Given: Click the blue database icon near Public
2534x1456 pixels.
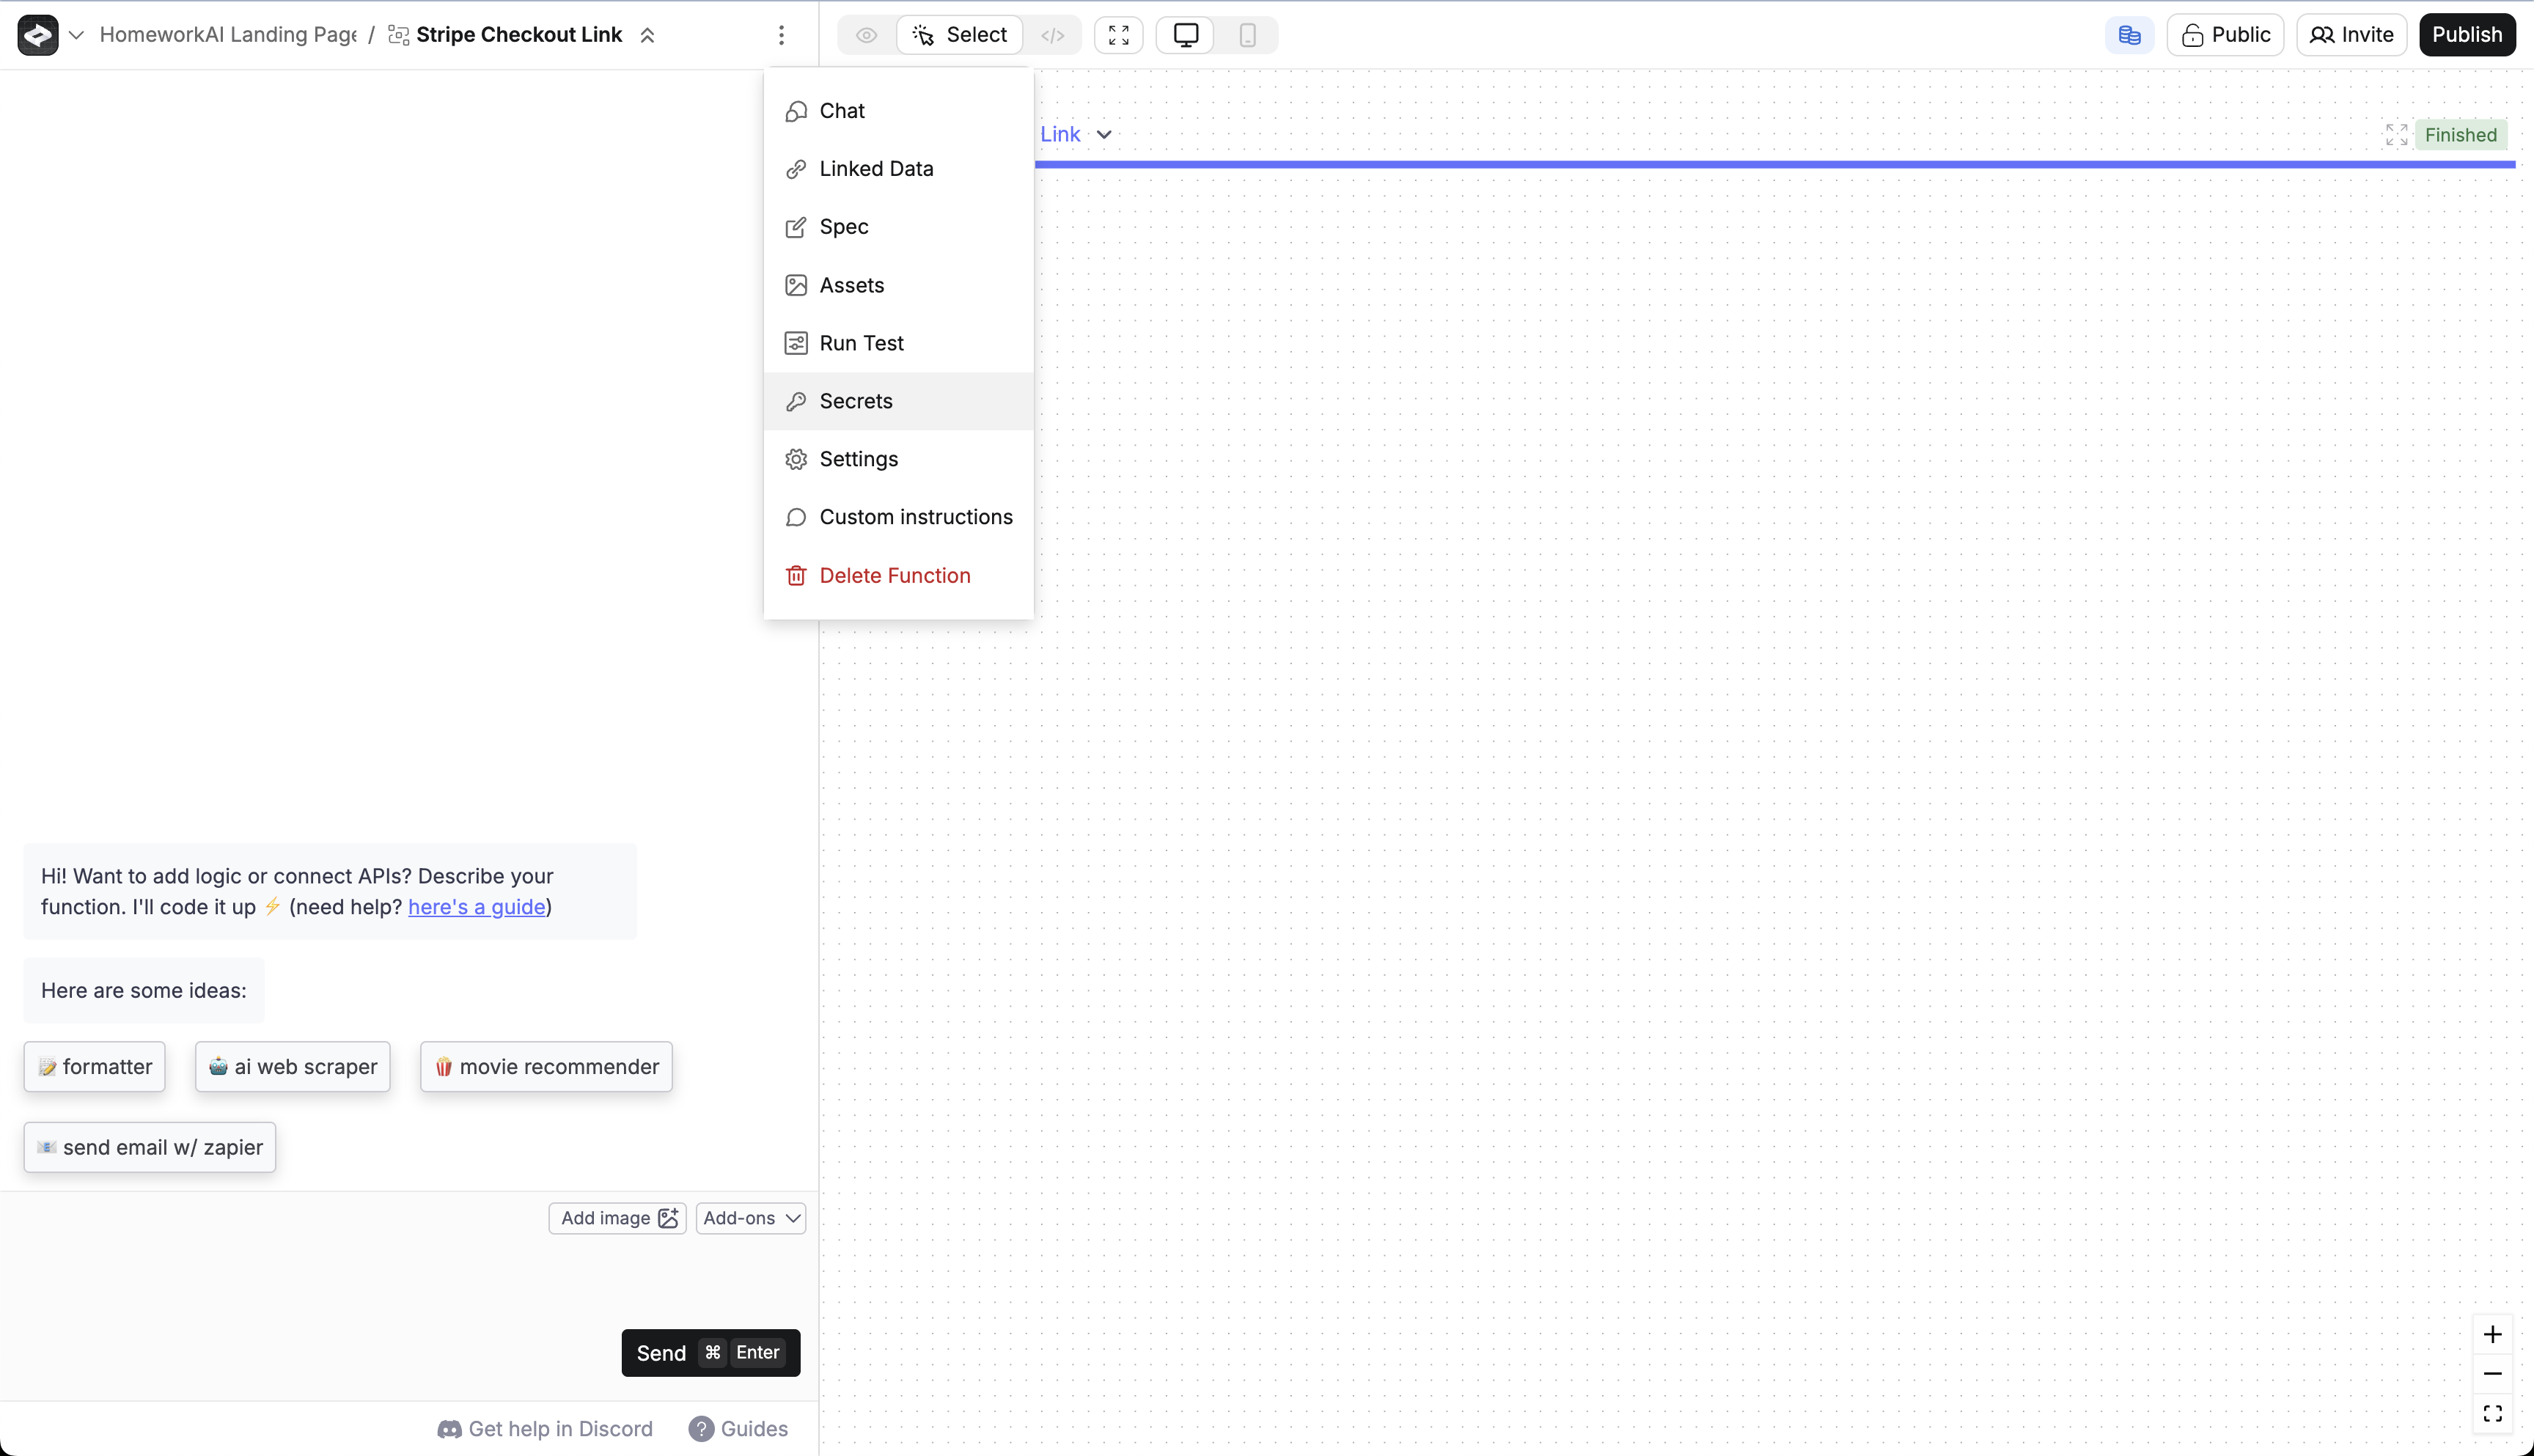Looking at the screenshot, I should (2129, 35).
